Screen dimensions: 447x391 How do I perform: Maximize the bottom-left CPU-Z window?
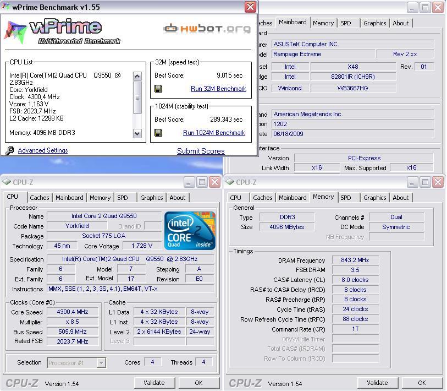pos(202,182)
